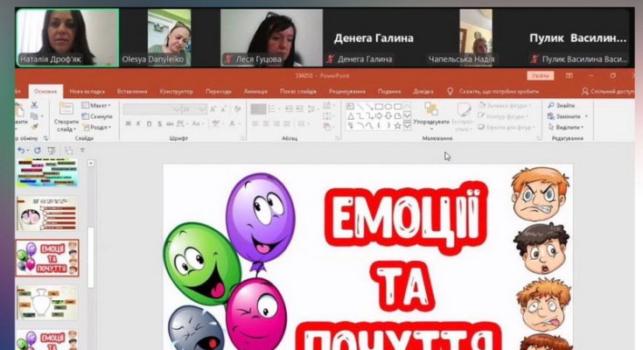Screen dimensions: 643x350
Task: Click the Знайти (Find) search icon
Action: [x=551, y=105]
